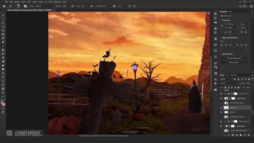Toggle visibility of Fence_03_2k layer
This screenshot has height=143, width=254.
point(221,98)
